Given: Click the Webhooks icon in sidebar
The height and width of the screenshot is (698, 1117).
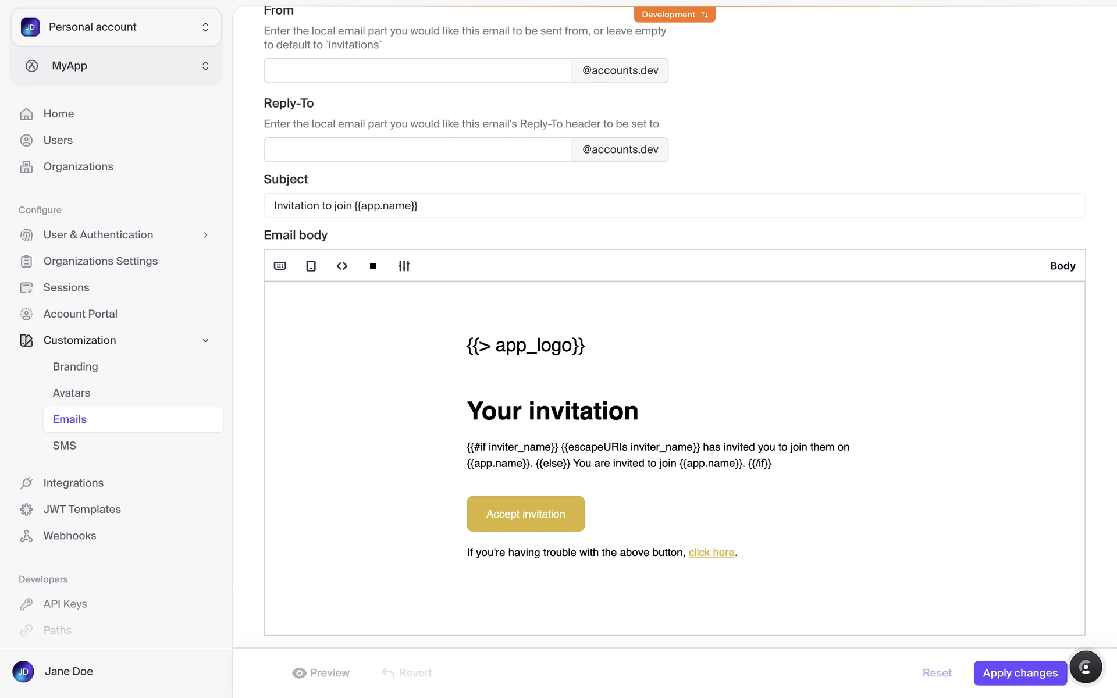Looking at the screenshot, I should tap(26, 536).
